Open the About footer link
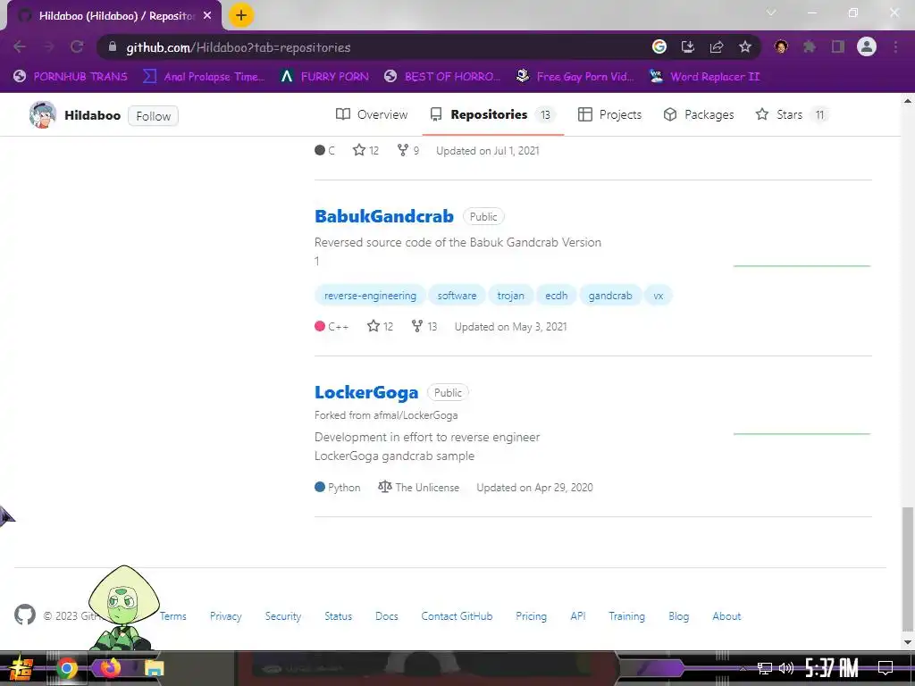 [726, 616]
